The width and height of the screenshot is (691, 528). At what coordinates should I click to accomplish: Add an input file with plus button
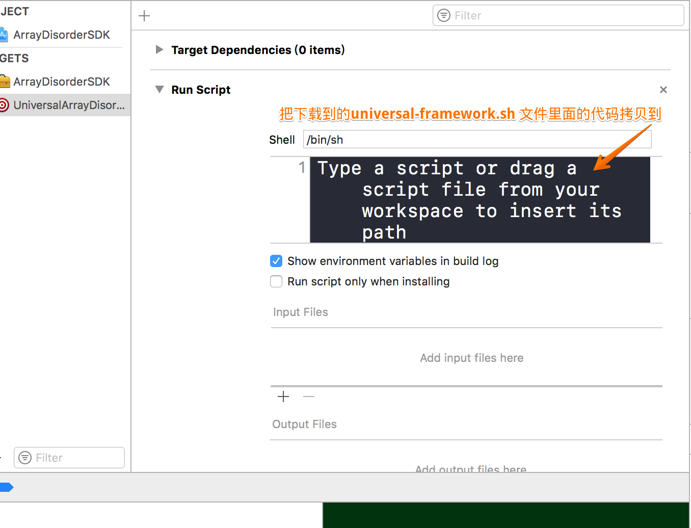point(283,397)
